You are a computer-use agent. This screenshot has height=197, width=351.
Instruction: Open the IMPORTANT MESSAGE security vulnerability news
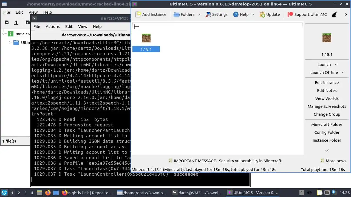click(x=225, y=161)
